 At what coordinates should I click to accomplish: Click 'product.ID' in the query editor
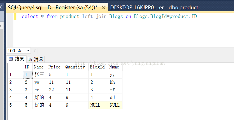point(183,16)
